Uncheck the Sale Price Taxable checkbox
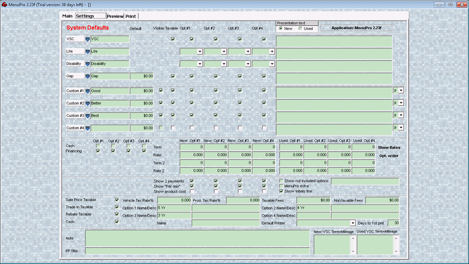Viewport: 469px width, 264px height. click(x=117, y=200)
